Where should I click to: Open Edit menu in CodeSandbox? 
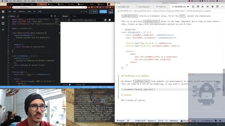click(x=15, y=12)
